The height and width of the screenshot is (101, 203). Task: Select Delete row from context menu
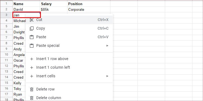[x=69, y=89]
